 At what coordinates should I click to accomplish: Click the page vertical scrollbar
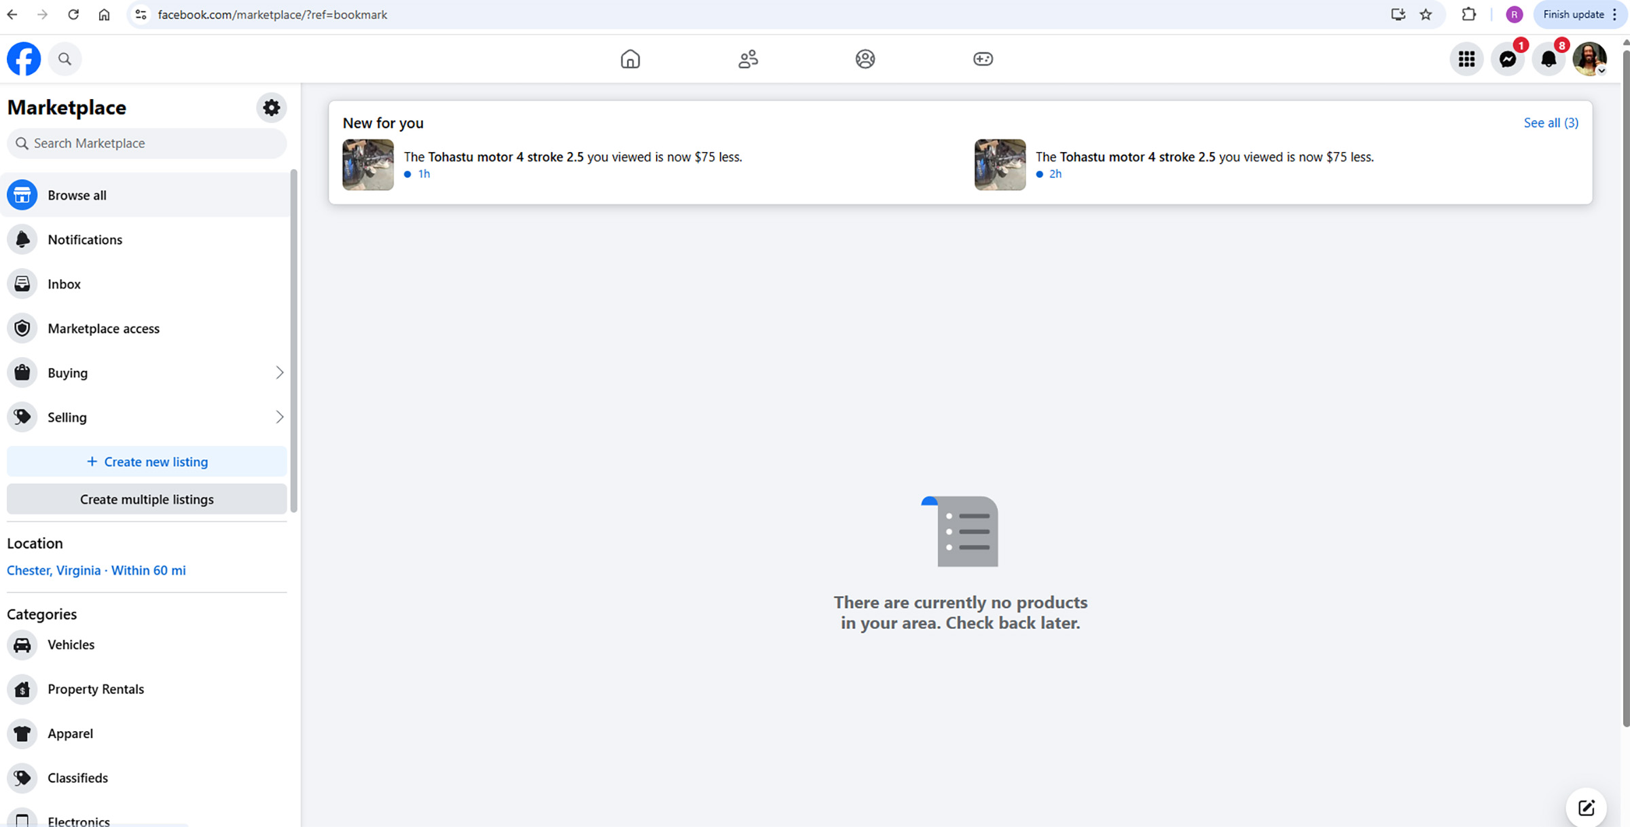click(x=1625, y=387)
